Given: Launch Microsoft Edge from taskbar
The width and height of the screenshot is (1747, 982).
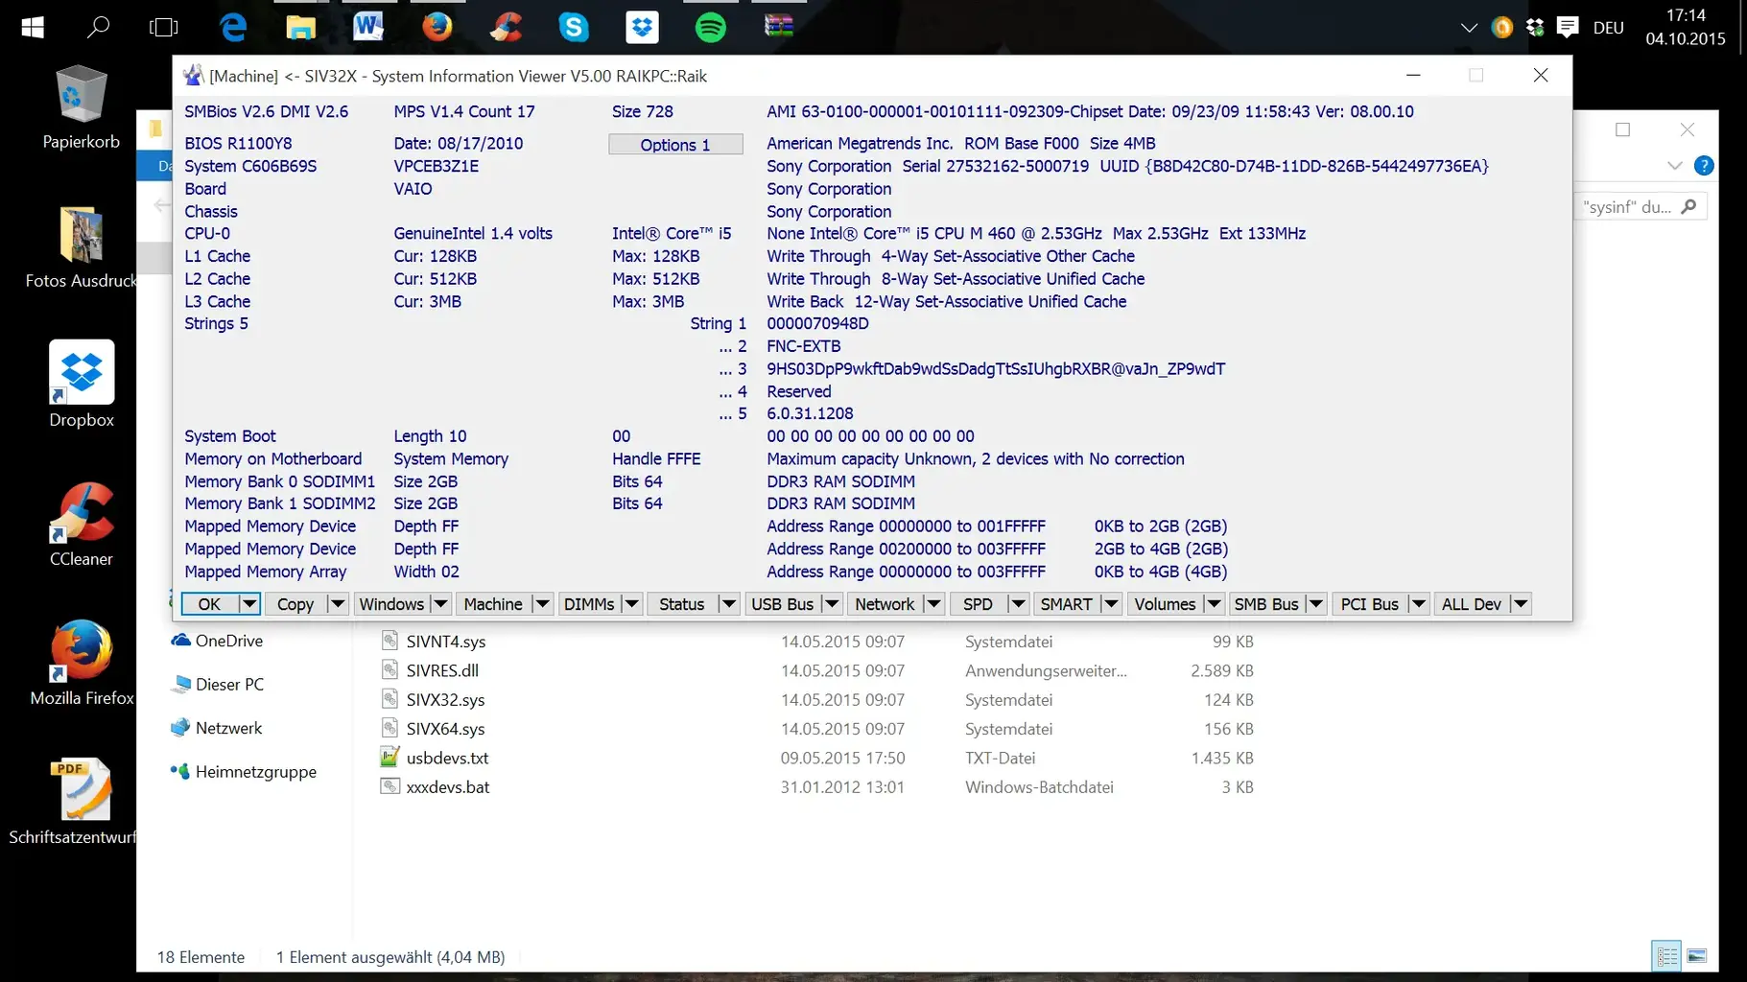Looking at the screenshot, I should point(233,27).
